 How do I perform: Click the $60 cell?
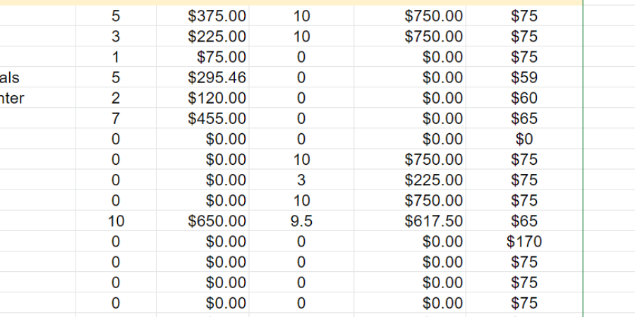[x=524, y=98]
